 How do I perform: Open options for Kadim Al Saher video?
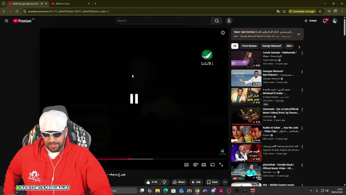pos(302,128)
